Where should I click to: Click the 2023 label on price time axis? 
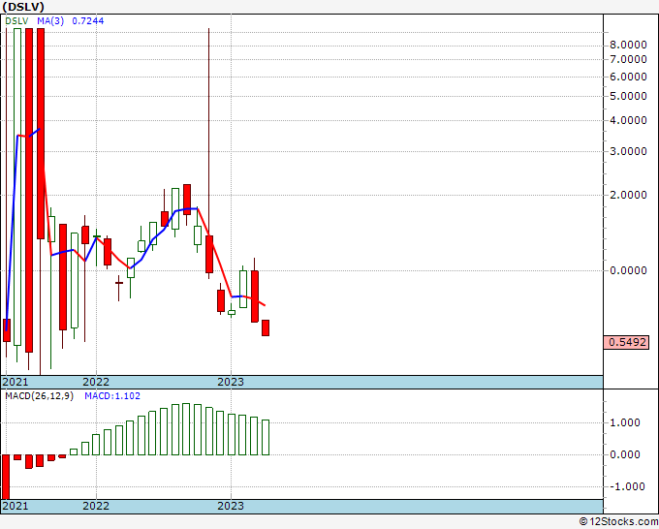click(x=231, y=382)
